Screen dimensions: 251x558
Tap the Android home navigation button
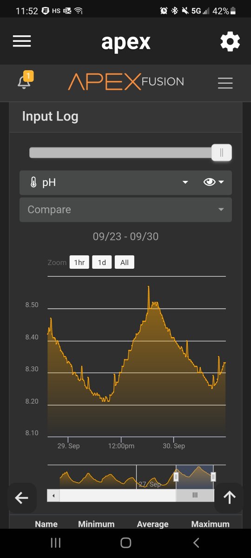(x=125, y=543)
